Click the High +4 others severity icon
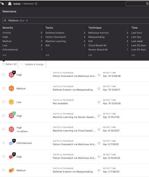This screenshot has height=177, width=149. [x=11, y=129]
